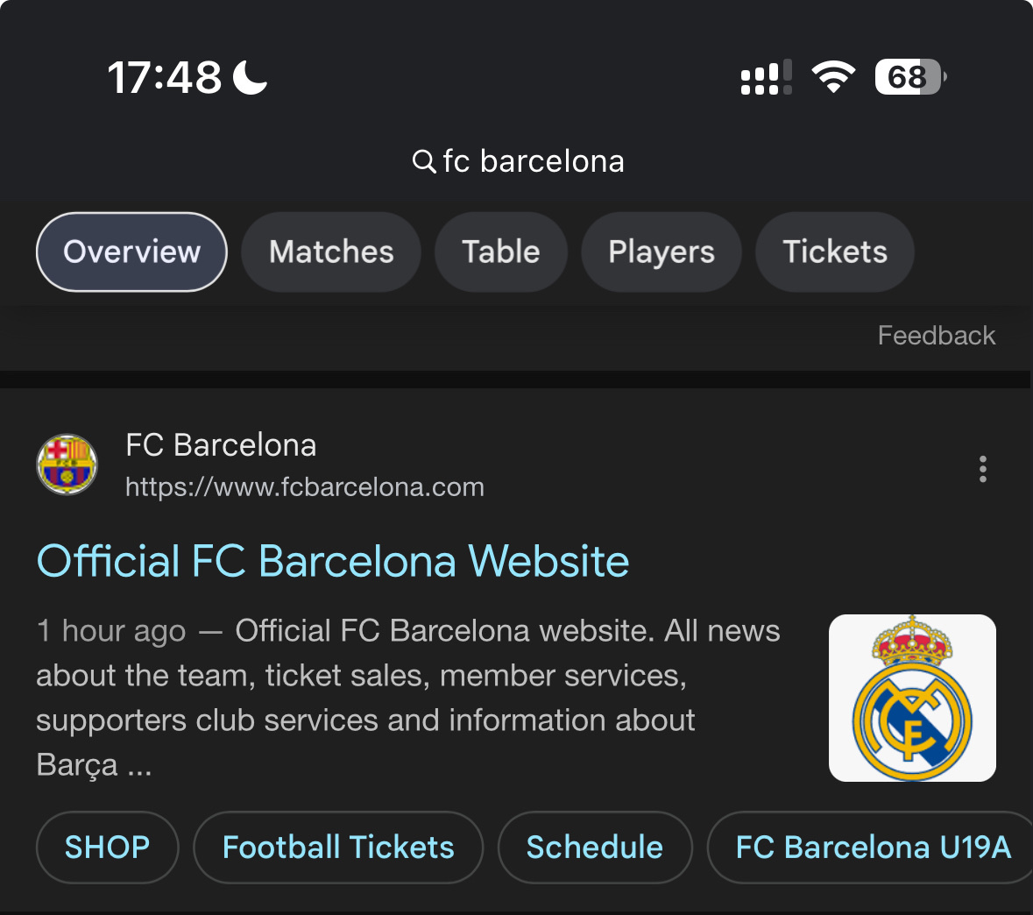The image size is (1033, 915).
Task: Tap the cellular signal bars icon
Action: point(766,77)
